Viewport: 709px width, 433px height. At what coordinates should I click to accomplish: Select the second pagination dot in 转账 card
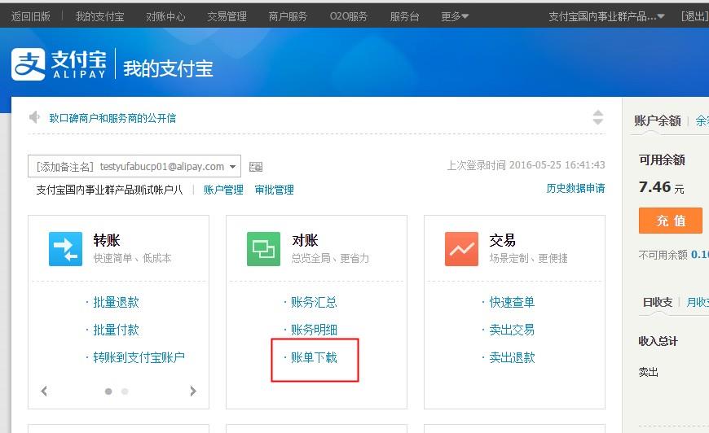click(x=125, y=391)
